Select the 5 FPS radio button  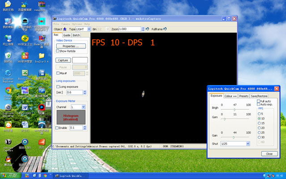[x=259, y=114]
